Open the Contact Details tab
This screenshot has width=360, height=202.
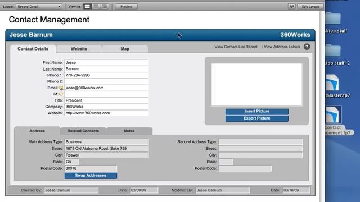click(x=33, y=49)
